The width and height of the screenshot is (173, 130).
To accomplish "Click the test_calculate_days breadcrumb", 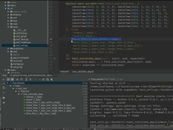I will pos(83,71).
